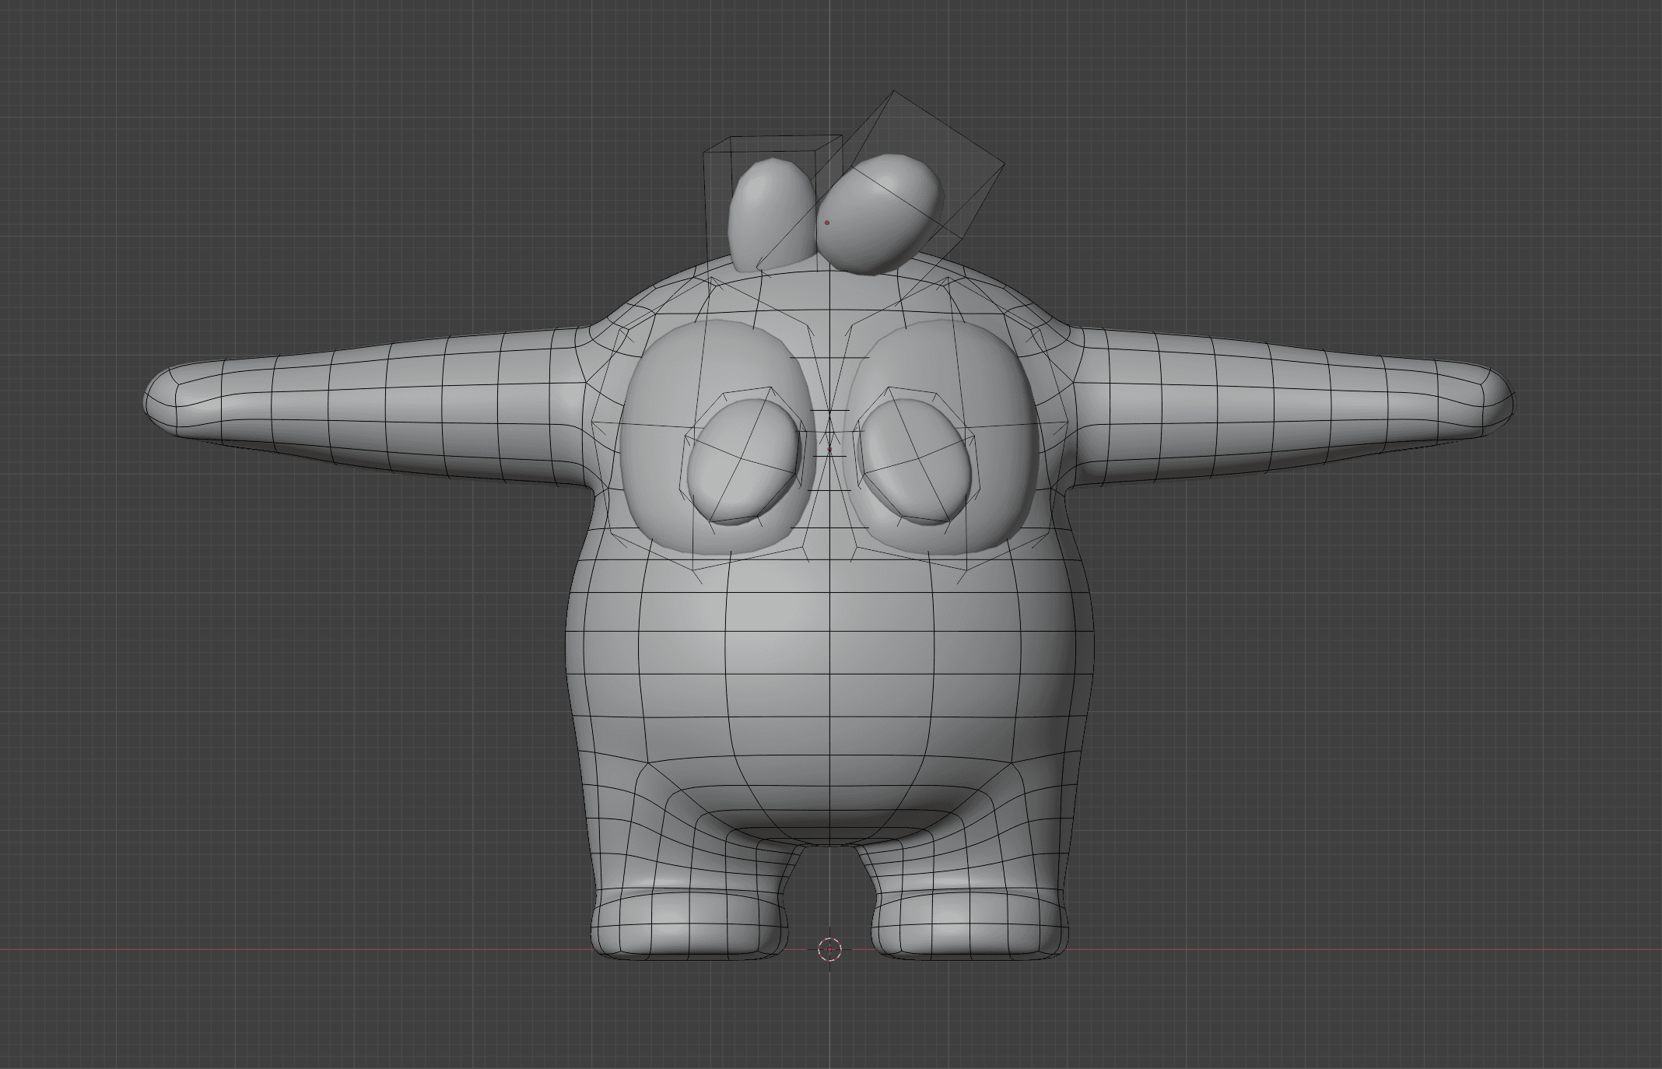This screenshot has width=1662, height=1069.
Task: Click the 3D cursor between the feet
Action: [x=830, y=949]
